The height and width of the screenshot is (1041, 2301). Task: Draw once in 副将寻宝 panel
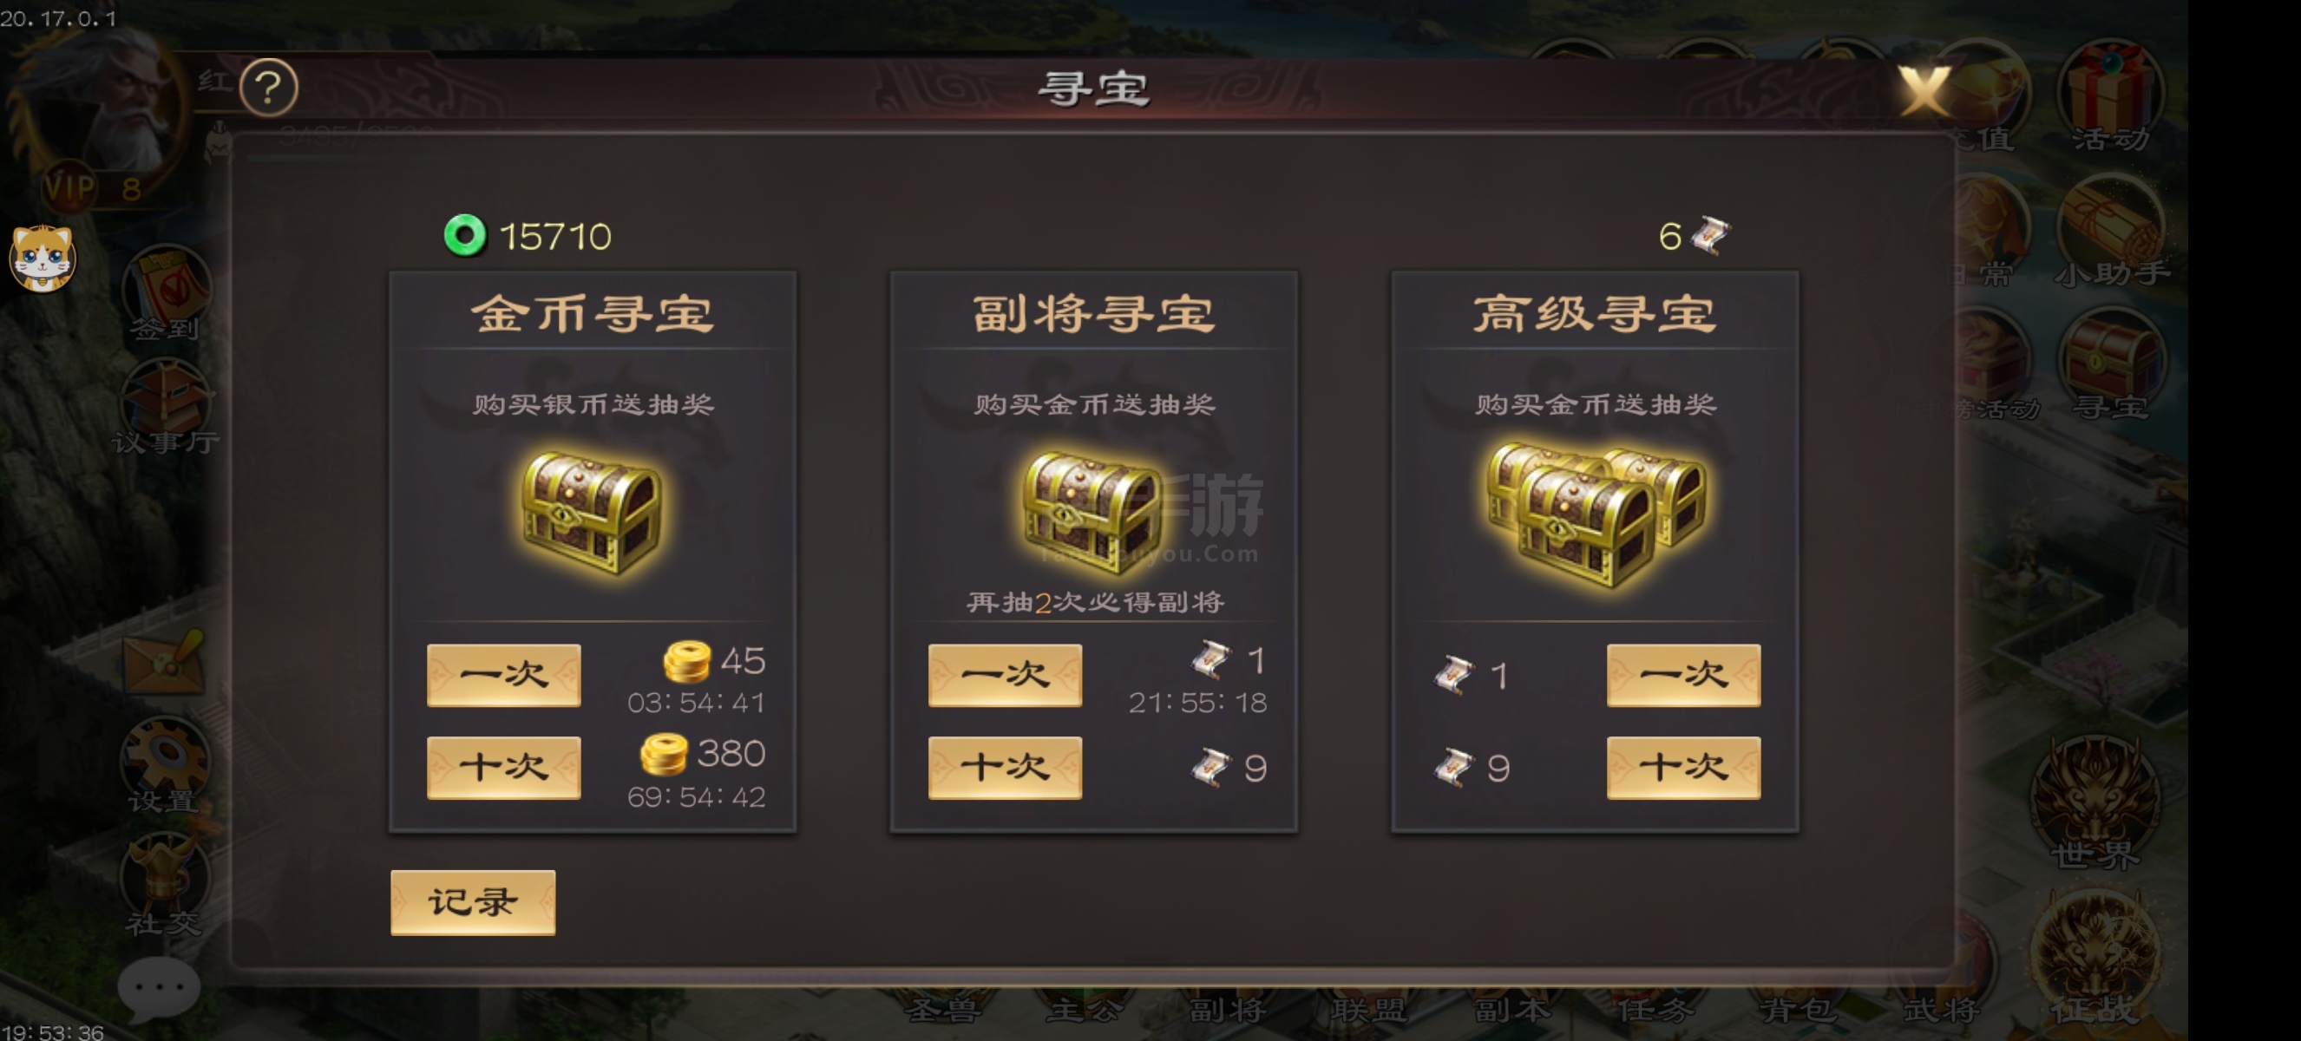1005,675
